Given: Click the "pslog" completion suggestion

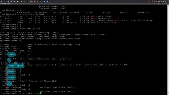Looking at the screenshot, I should click(89, 12).
